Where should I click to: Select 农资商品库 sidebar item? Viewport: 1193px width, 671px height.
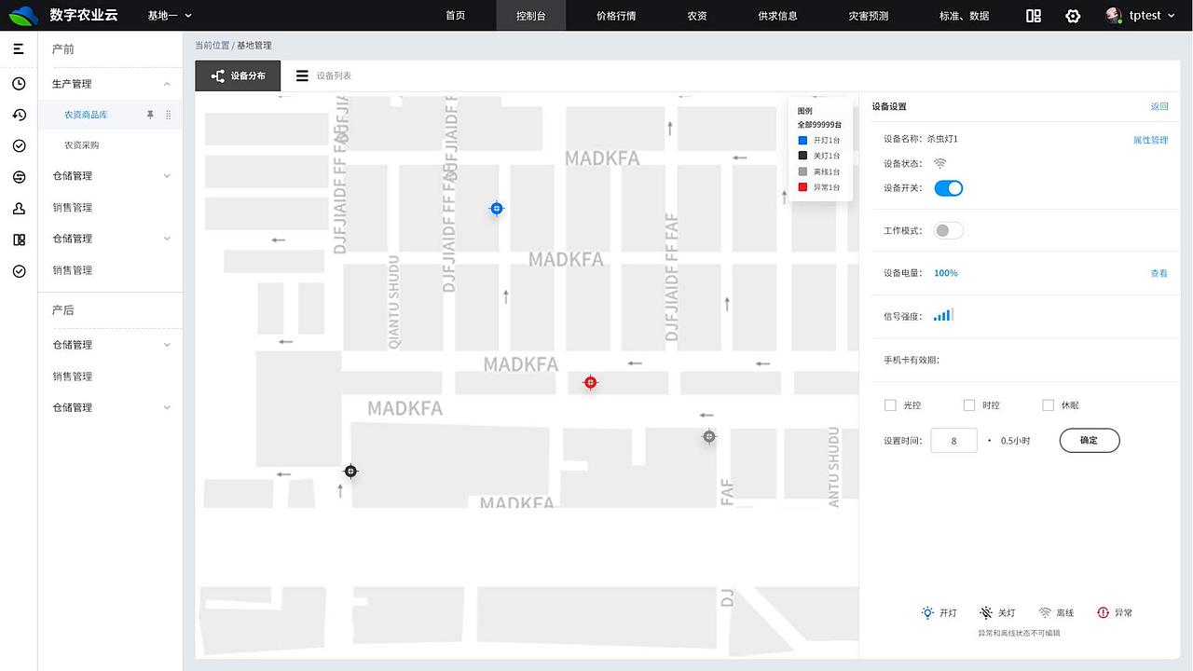86,115
